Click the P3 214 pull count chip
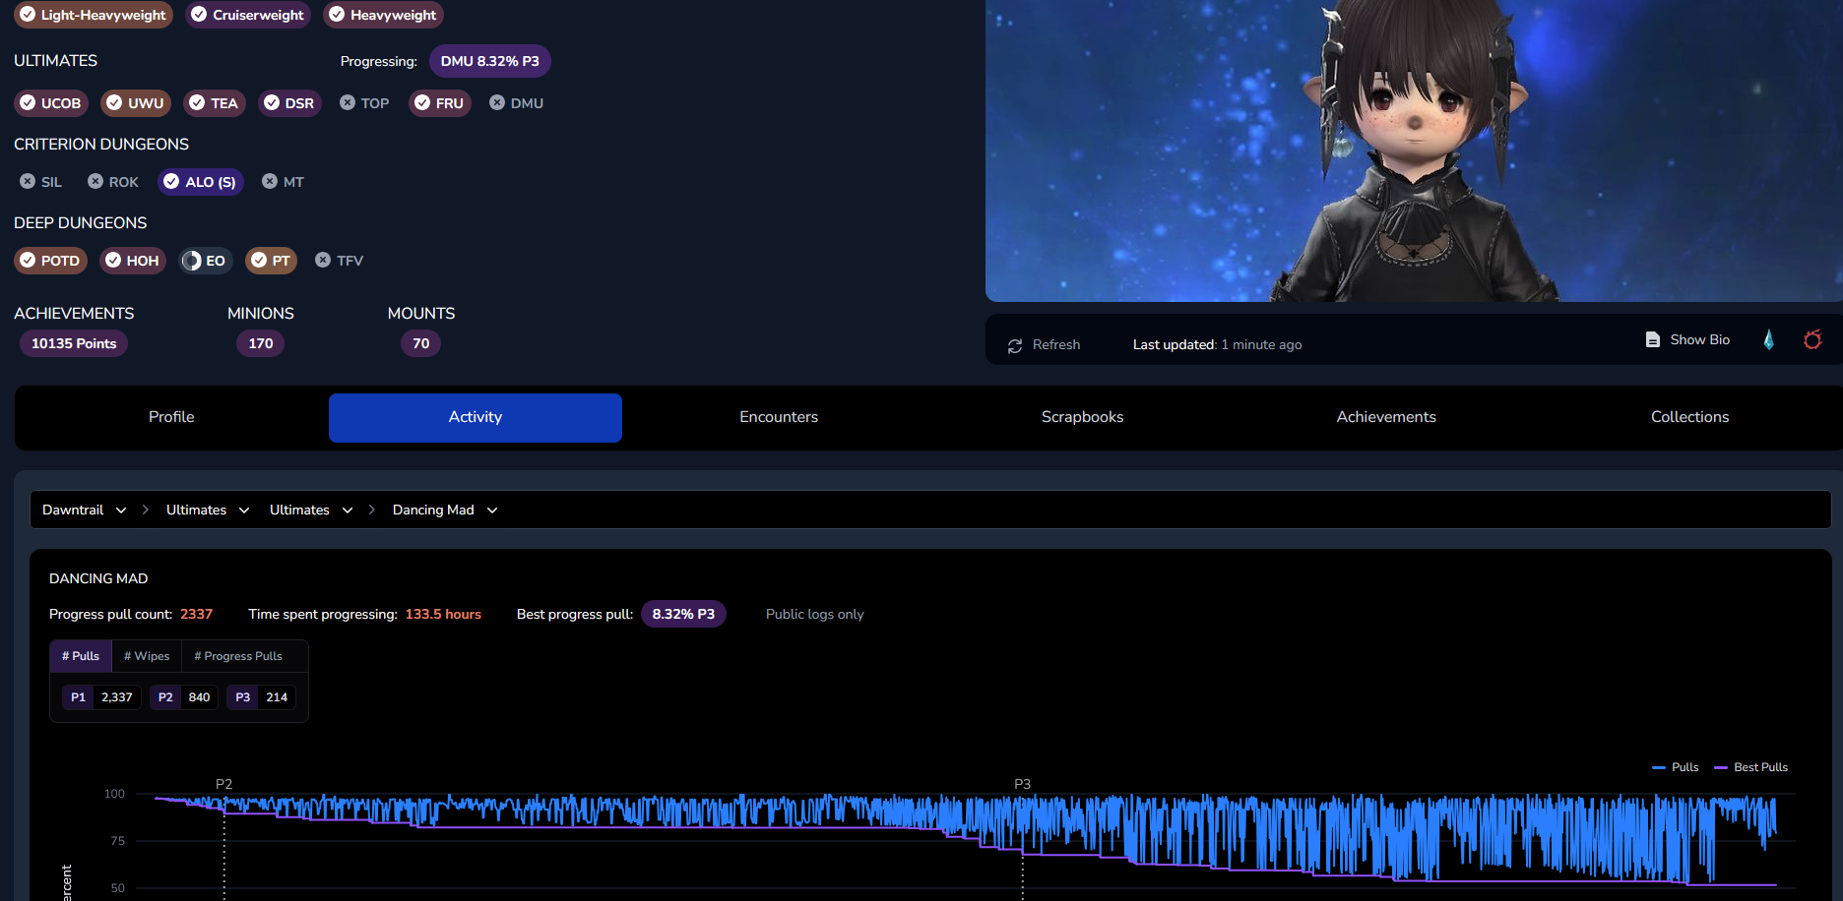The height and width of the screenshot is (901, 1843). coord(261,697)
